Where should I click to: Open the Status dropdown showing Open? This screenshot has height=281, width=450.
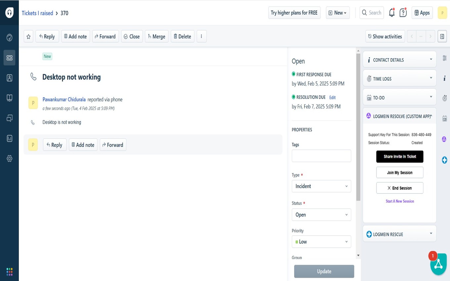coord(321,215)
